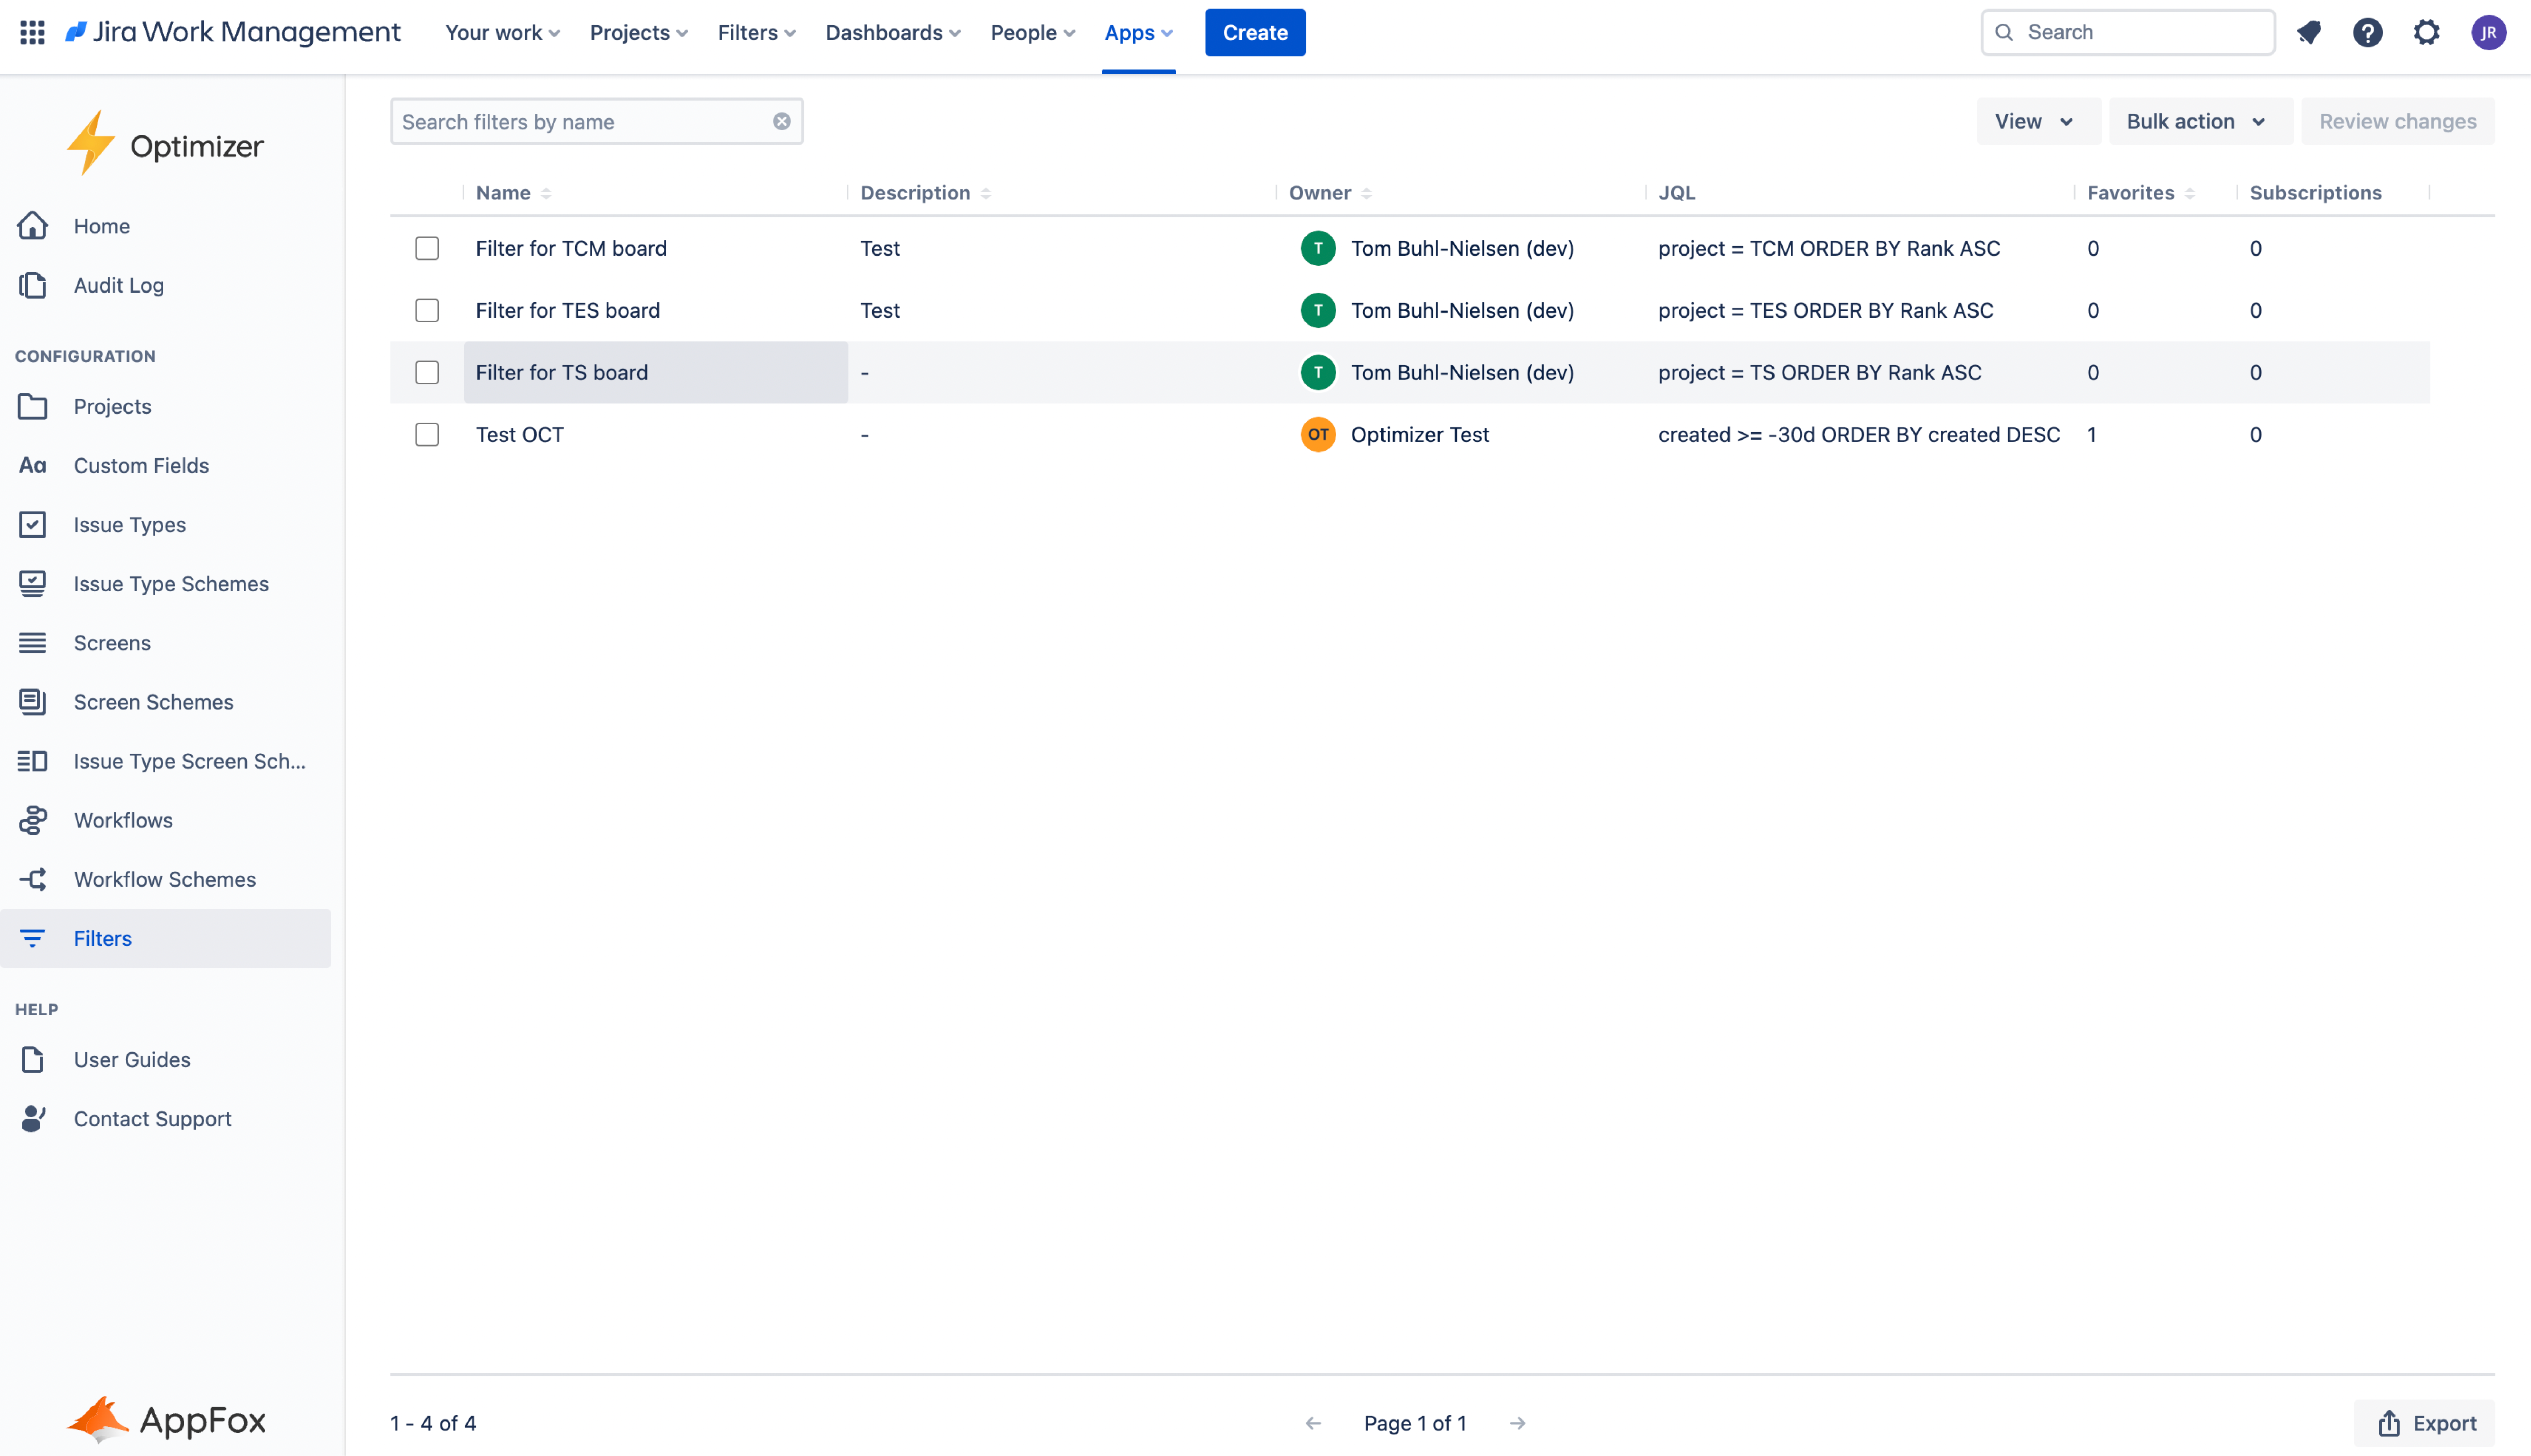Viewport: 2531px width, 1456px height.
Task: Check the Filter for TCM board checkbox
Action: click(427, 248)
